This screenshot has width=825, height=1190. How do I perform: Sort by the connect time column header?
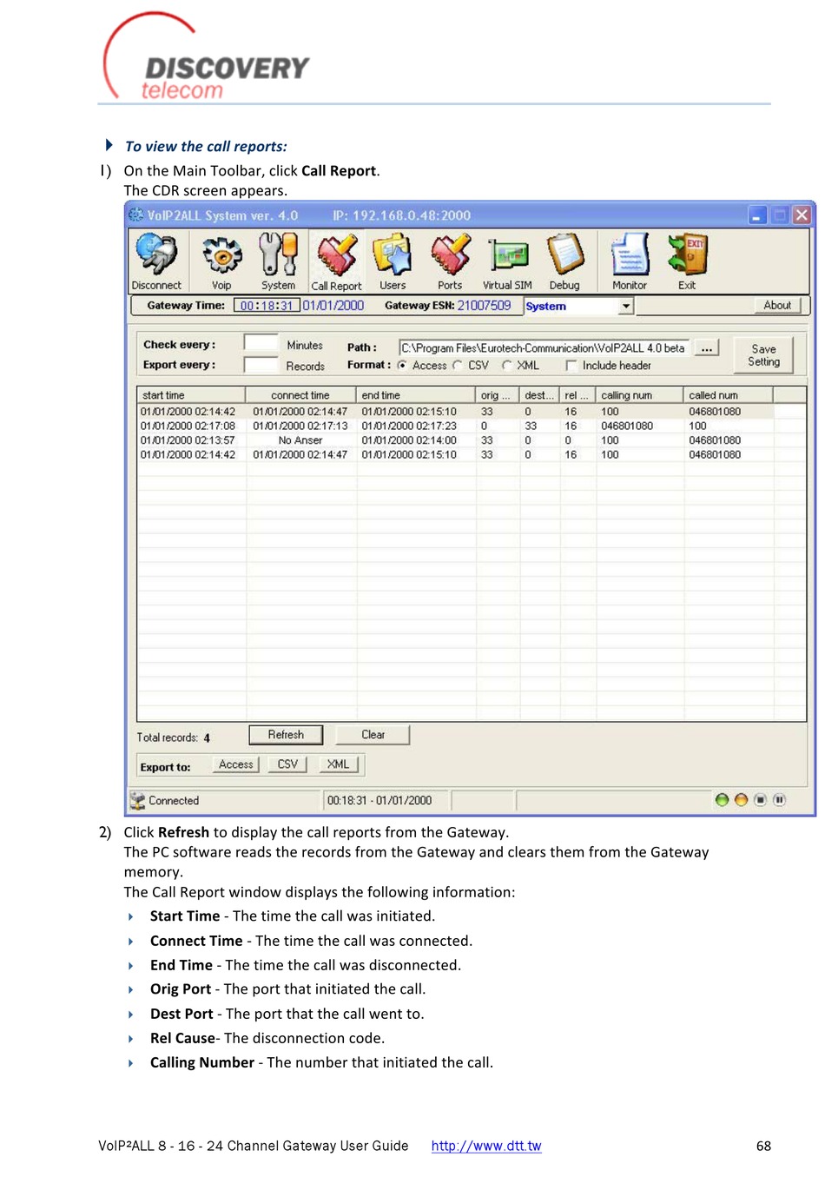click(300, 395)
